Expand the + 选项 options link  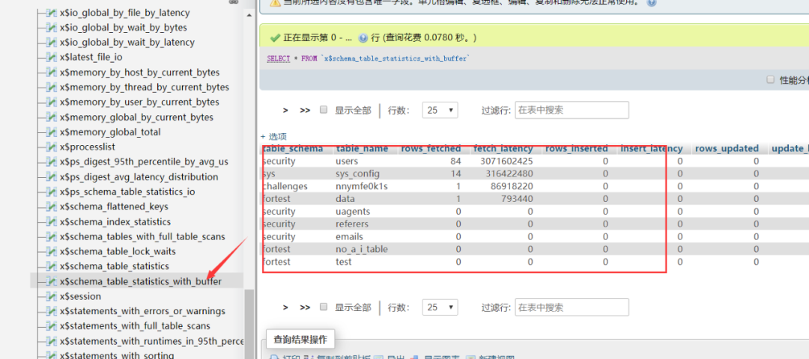click(273, 136)
